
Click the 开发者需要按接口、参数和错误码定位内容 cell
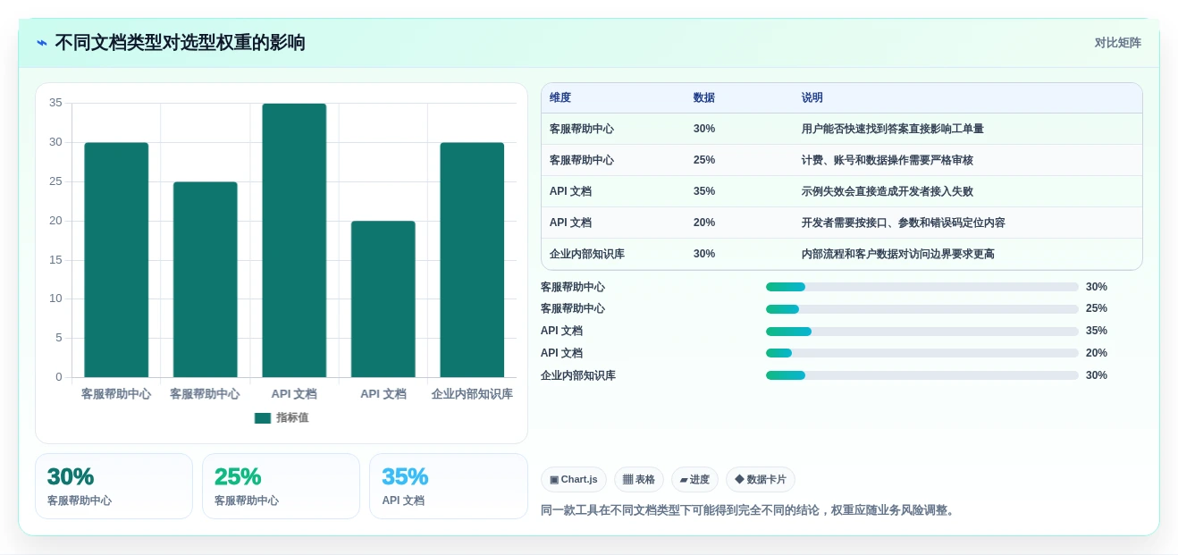click(x=904, y=223)
